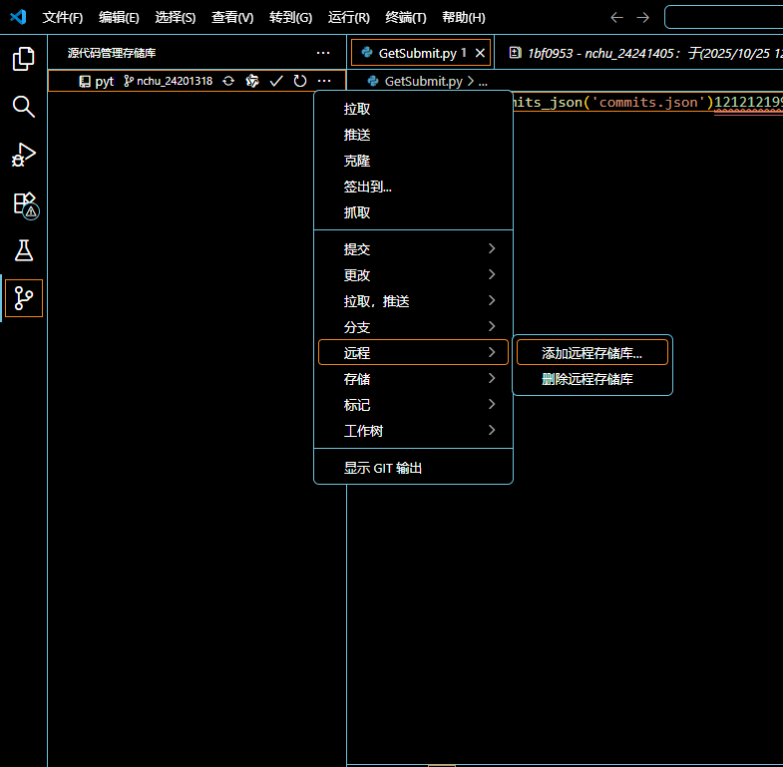Image resolution: width=783 pixels, height=767 pixels.
Task: Select 推送 in the context menu
Action: (414, 135)
